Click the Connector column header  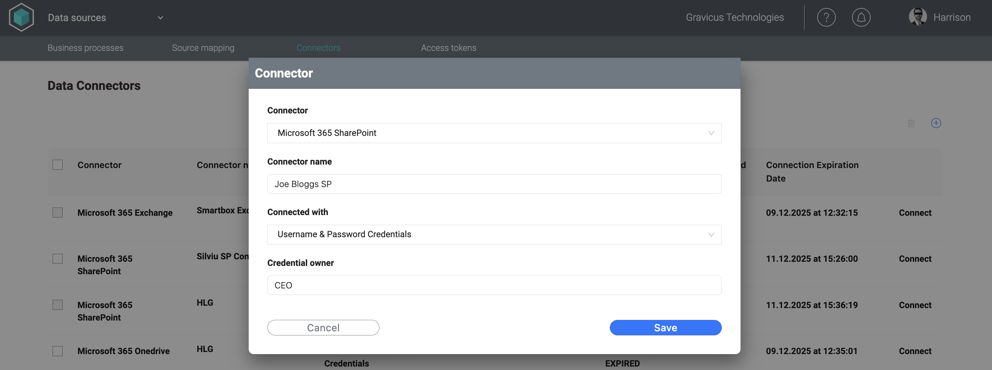tap(99, 165)
